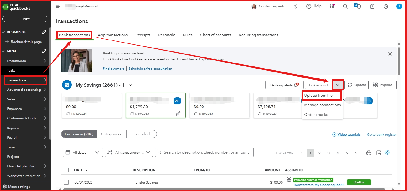
Task: Click the main page vertical scrollbar
Action: point(399,61)
